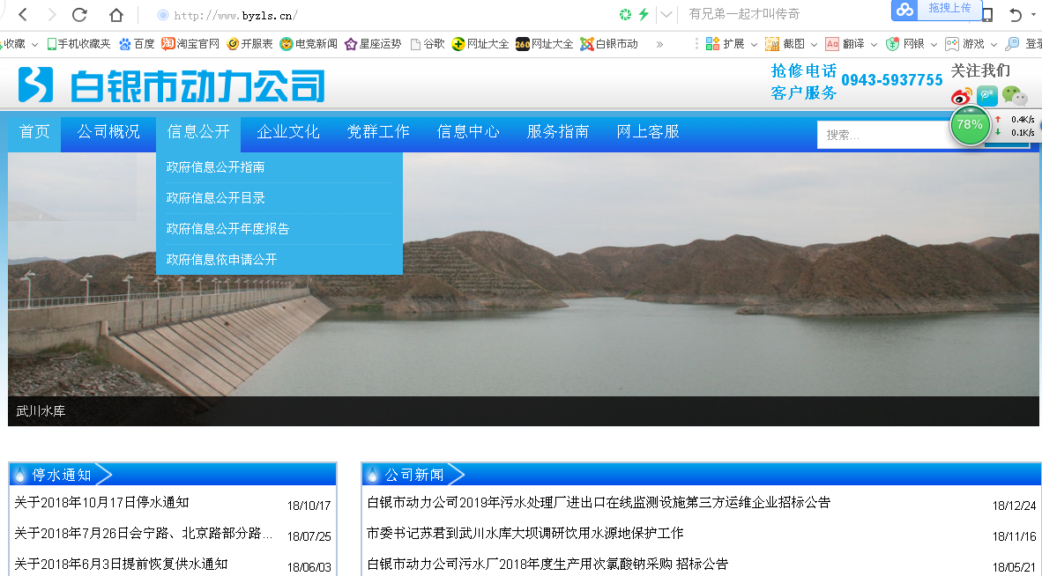
Task: Open the Weibo follow icon
Action: click(961, 96)
